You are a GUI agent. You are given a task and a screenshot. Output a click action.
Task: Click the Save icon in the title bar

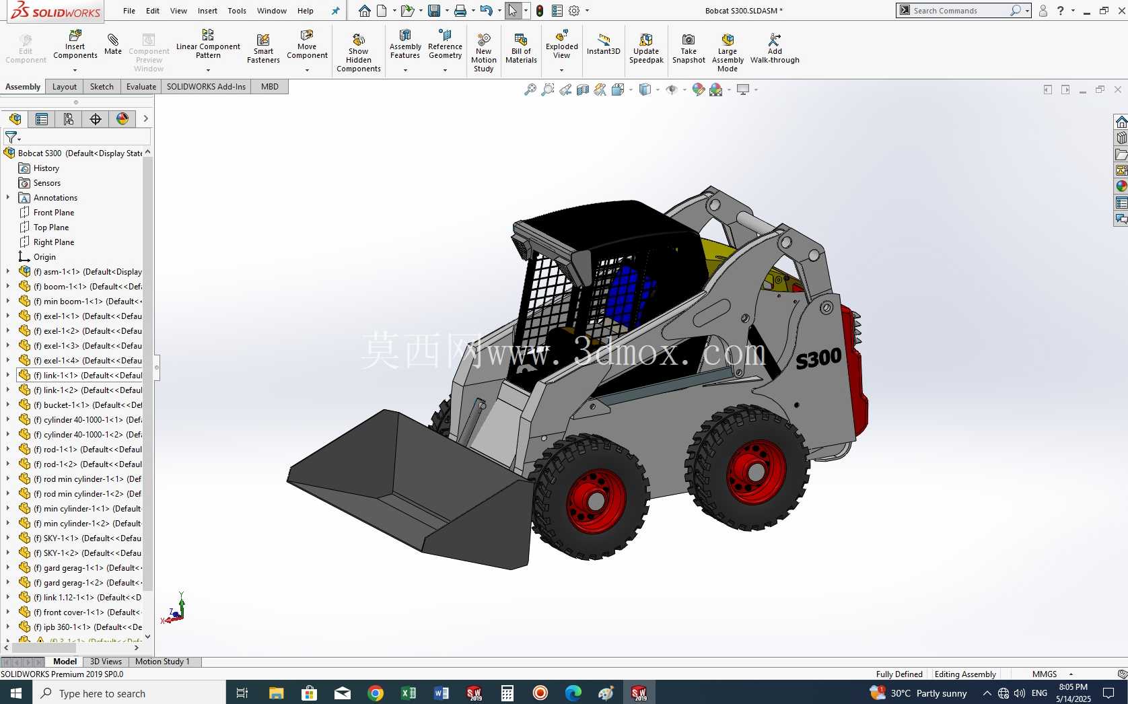coord(434,11)
